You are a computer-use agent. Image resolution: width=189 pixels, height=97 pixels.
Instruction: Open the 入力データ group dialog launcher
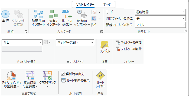point(102,32)
